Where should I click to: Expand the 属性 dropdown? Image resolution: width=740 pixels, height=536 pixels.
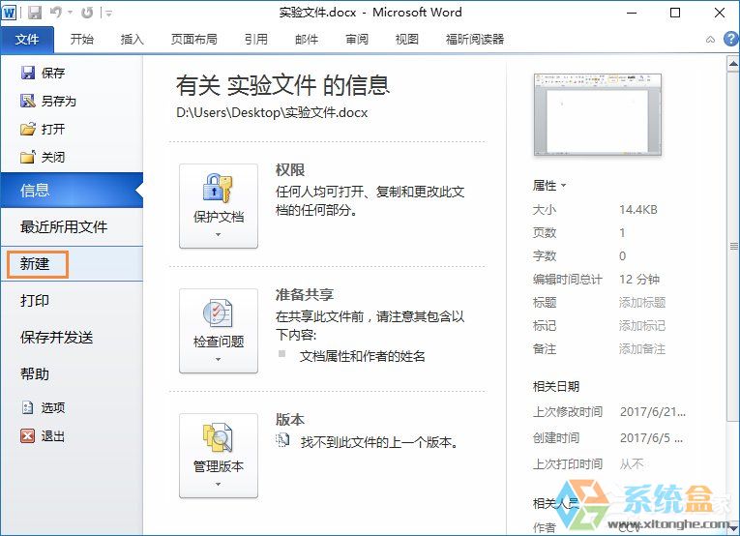[549, 186]
